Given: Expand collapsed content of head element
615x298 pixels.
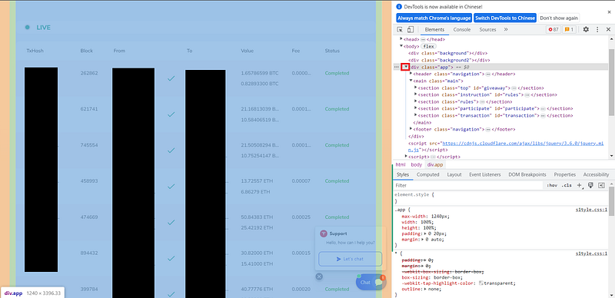Looking at the screenshot, I should click(424, 40).
